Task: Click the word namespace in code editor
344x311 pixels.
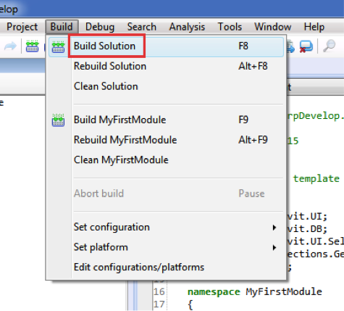Action: pyautogui.click(x=214, y=292)
